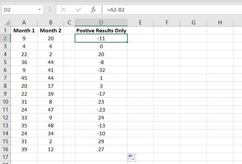Click the 'Month 1' header cell
Screen dimensions: 242x164
tap(24, 30)
